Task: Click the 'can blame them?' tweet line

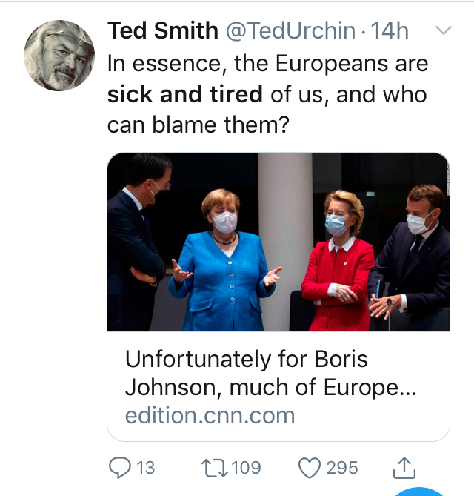Action: [x=198, y=125]
